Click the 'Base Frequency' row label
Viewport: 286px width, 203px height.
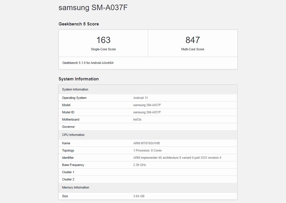click(73, 165)
